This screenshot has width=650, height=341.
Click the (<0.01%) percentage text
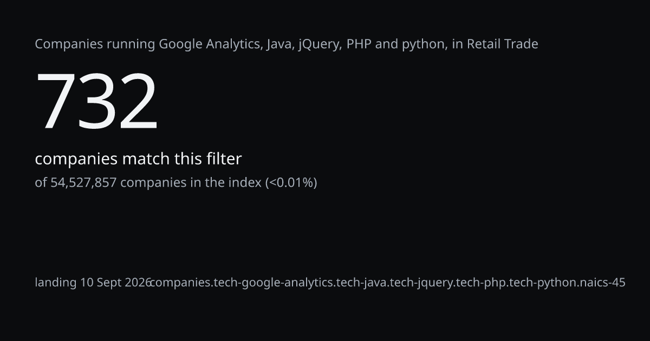[x=291, y=183]
